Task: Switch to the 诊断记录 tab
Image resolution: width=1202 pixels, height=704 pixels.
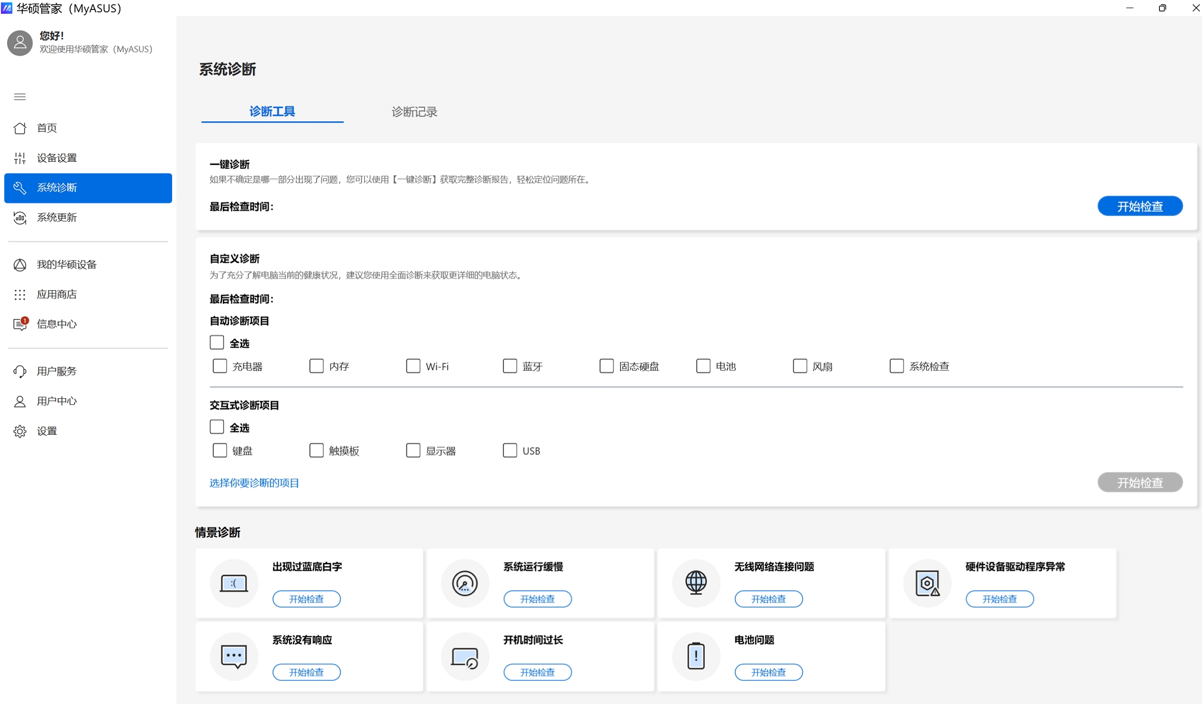Action: tap(414, 112)
